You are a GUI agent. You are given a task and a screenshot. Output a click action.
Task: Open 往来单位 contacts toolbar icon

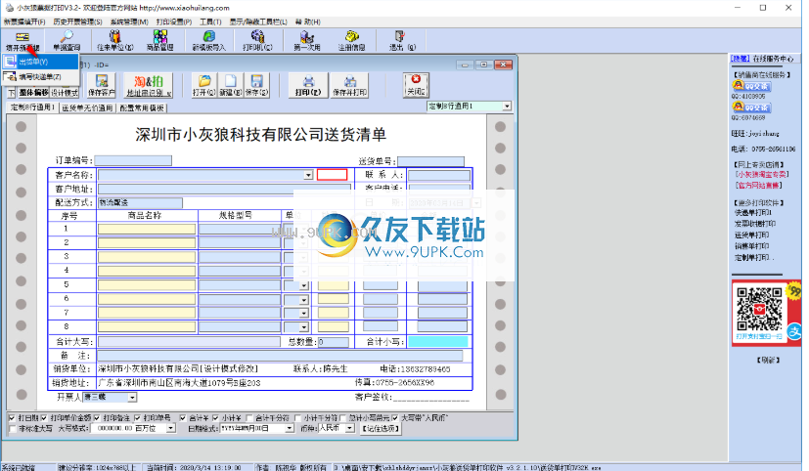pos(115,40)
